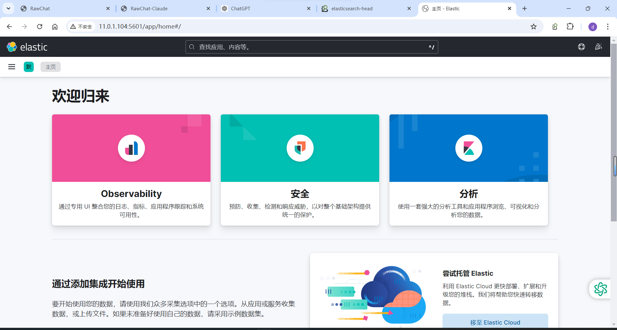Open the Chrome three-dot menu
Image resolution: width=617 pixels, height=330 pixels.
[607, 26]
